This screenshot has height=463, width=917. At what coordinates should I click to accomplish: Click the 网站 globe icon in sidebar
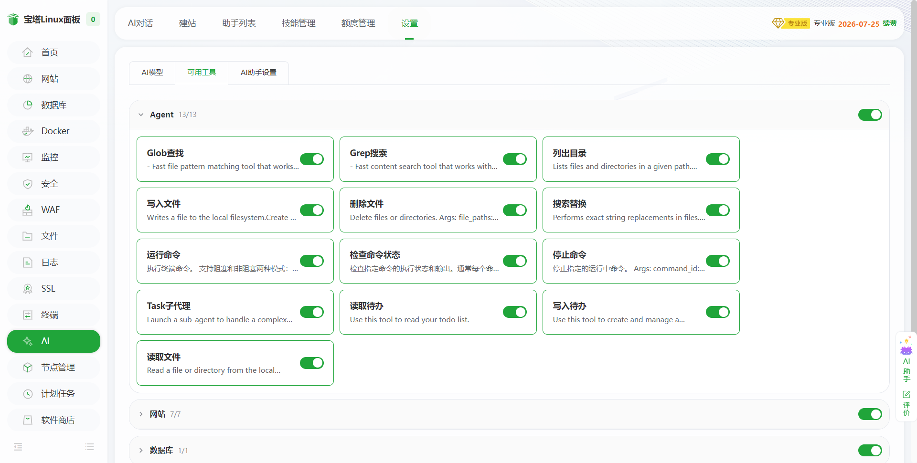click(x=28, y=79)
